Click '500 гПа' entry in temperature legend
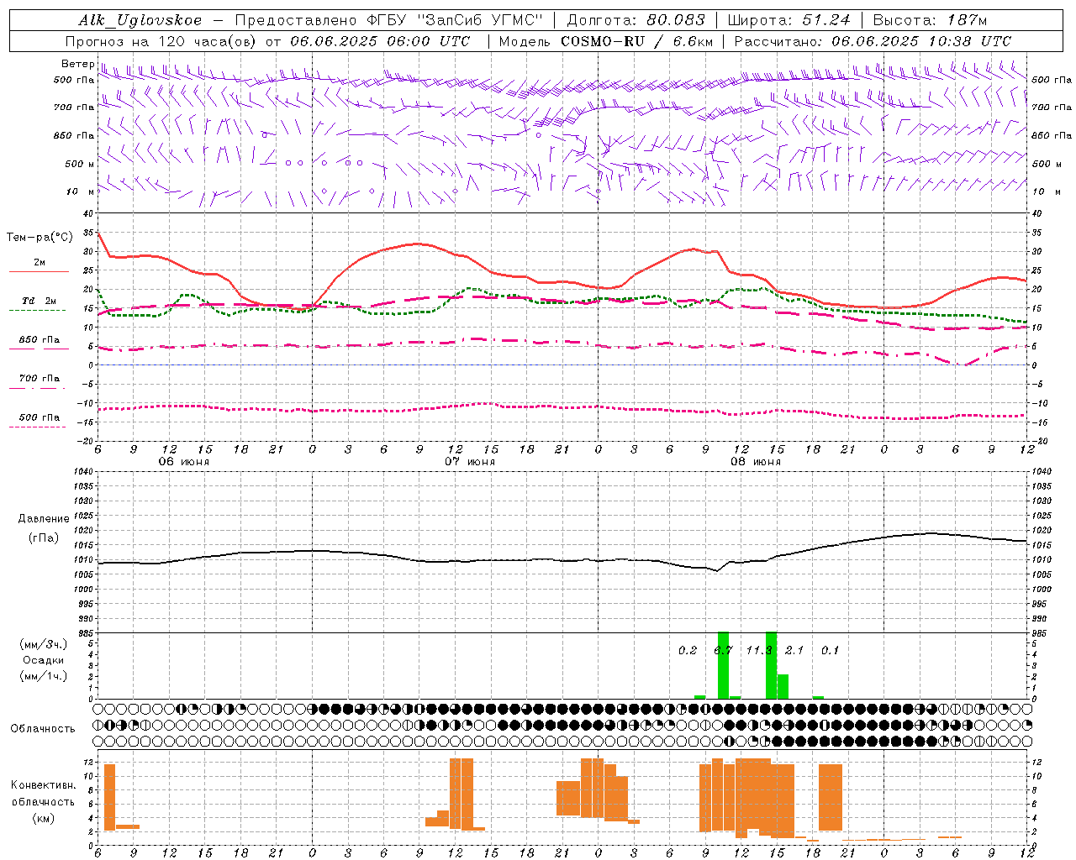Screen dimensions: 1076x860 (x=40, y=417)
